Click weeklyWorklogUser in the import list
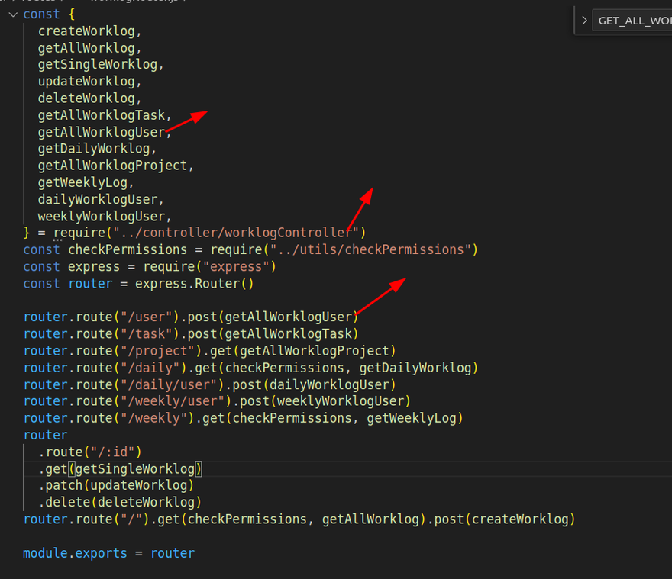Image resolution: width=672 pixels, height=579 pixels. (102, 216)
